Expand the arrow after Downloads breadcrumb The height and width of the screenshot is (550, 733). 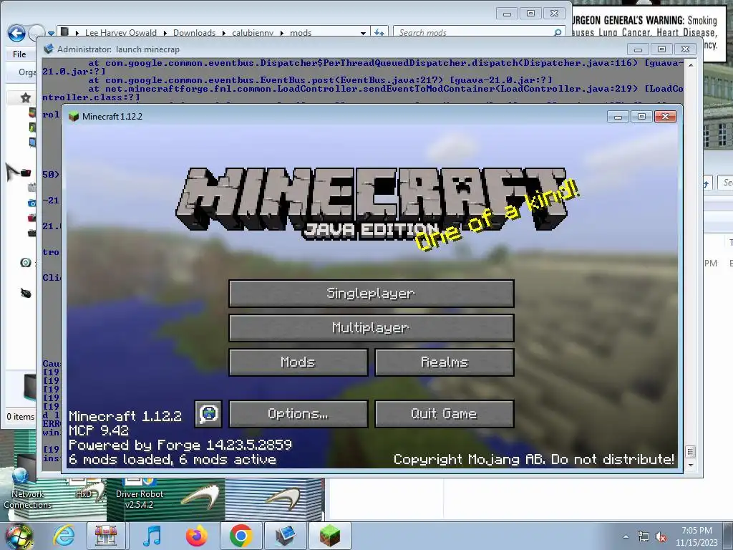click(224, 33)
